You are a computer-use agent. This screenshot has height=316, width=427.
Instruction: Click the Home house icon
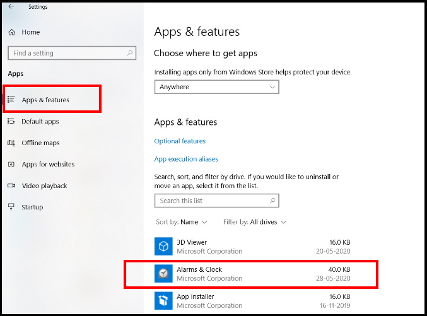(12, 32)
